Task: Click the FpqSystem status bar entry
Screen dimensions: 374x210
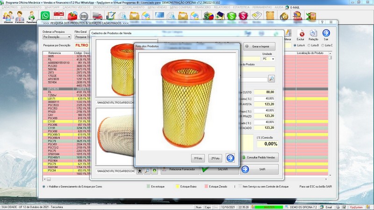Action: point(356,207)
